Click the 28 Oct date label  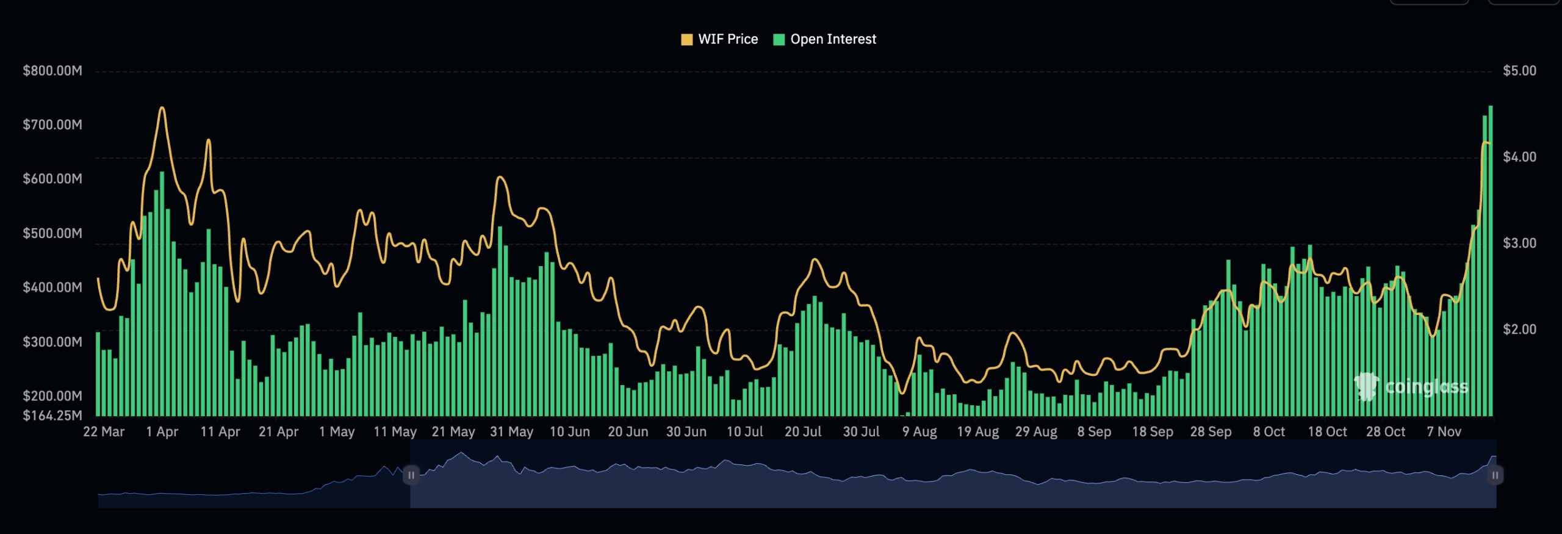[1386, 431]
